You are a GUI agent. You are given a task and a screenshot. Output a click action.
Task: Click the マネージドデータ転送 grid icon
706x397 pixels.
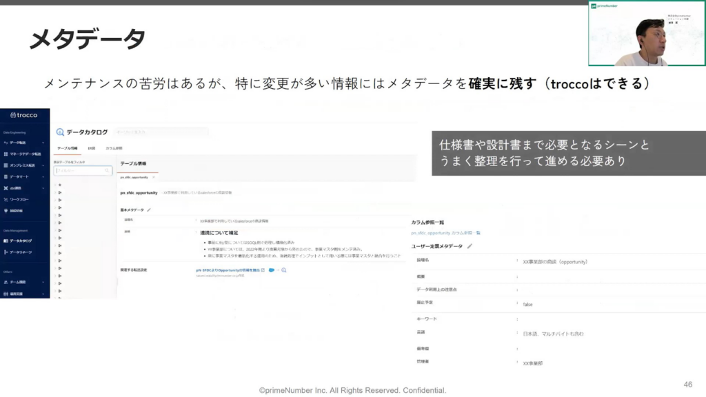6,154
